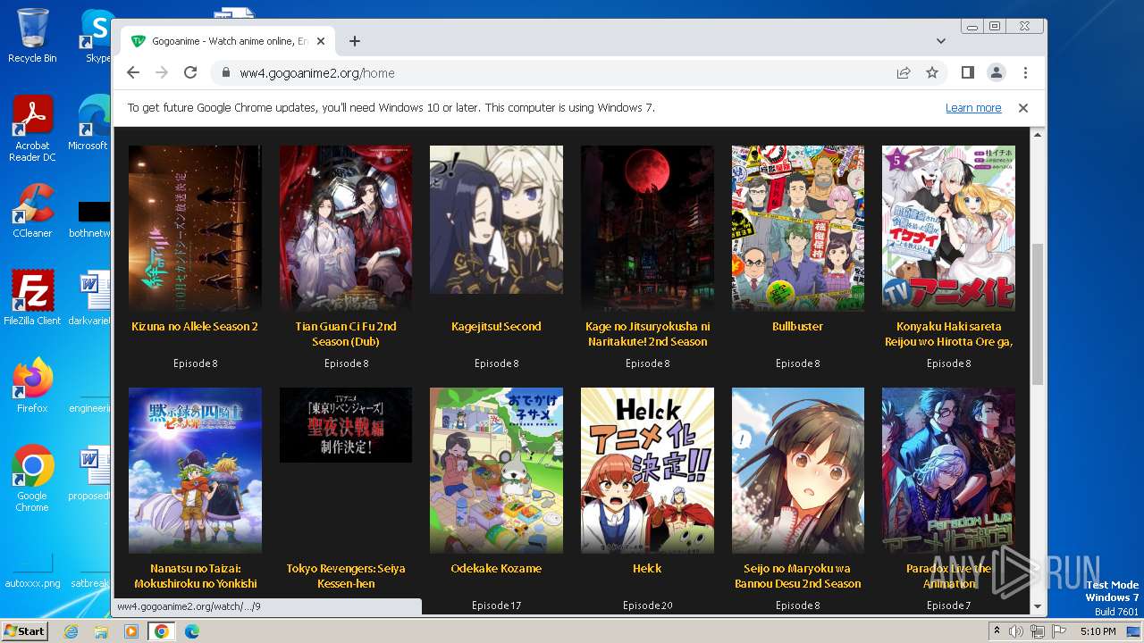Click page scrollbar up arrow
This screenshot has height=643, width=1144.
pos(1038,134)
